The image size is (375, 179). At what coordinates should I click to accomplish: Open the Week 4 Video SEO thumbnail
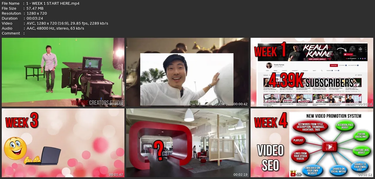point(312,143)
